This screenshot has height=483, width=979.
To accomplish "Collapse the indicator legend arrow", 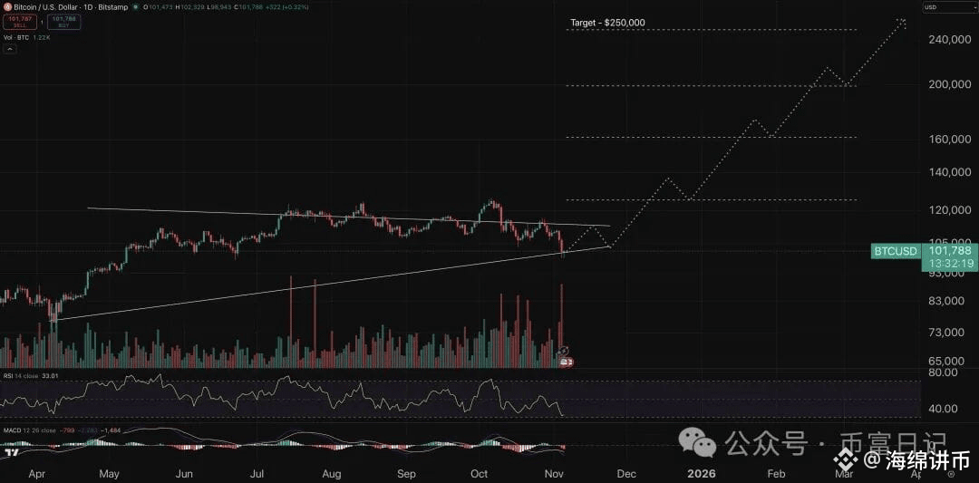I will click(x=10, y=49).
